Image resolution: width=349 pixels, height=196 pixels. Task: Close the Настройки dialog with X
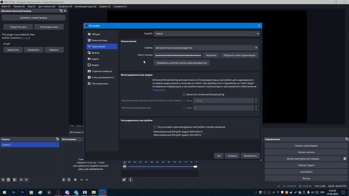click(x=259, y=26)
